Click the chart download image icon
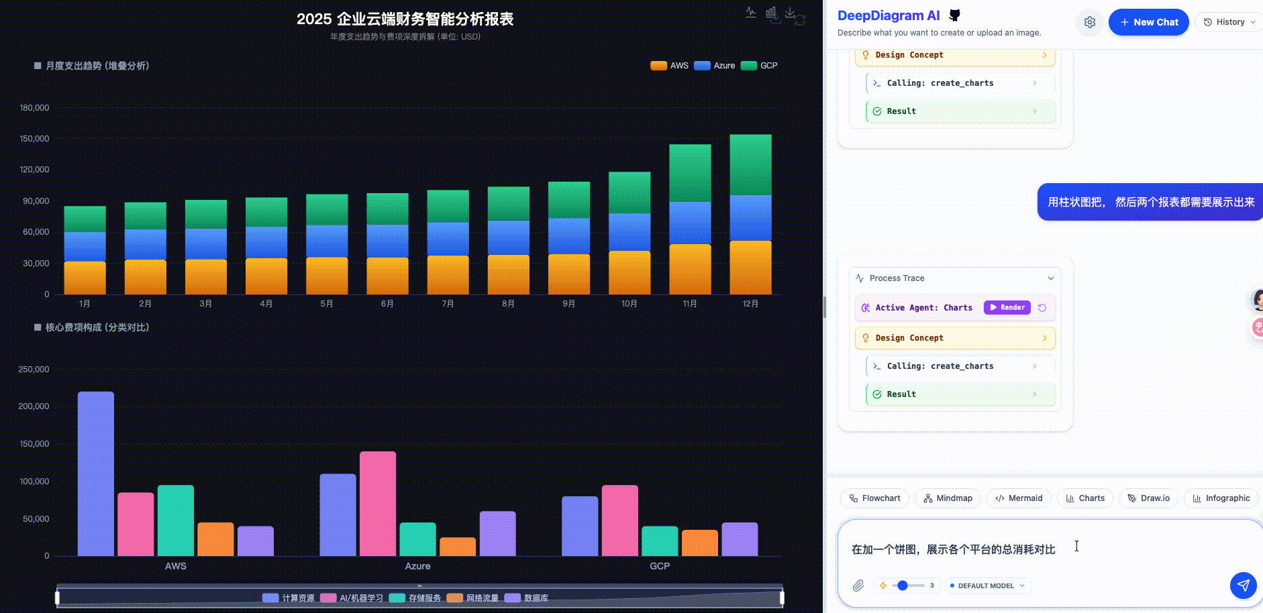1263x613 pixels. [x=790, y=13]
